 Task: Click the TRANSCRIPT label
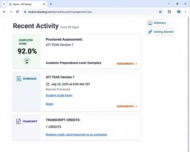[30, 121]
